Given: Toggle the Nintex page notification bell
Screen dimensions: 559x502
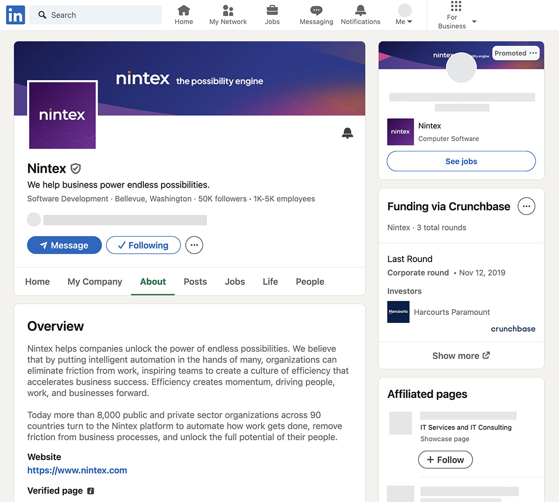Looking at the screenshot, I should [x=348, y=134].
